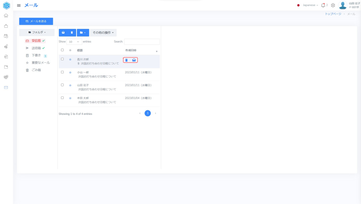Open the settings gear in the header
361x204 pixels.
pos(333,5)
